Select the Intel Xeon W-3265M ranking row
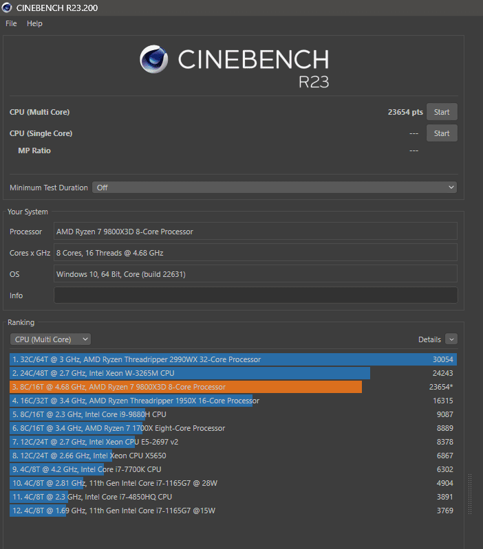The height and width of the screenshot is (549, 483). pos(233,373)
